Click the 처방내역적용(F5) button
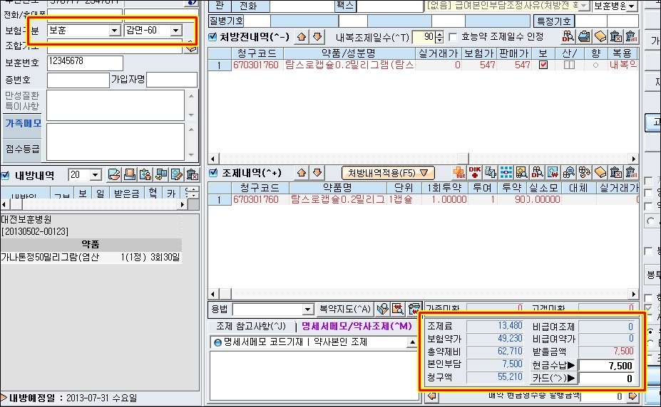The image size is (661, 407). click(x=388, y=172)
